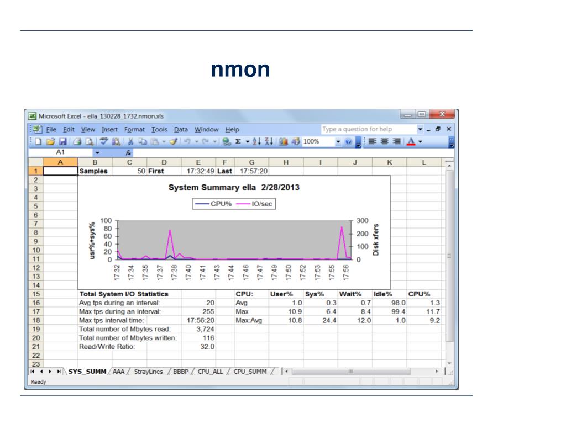Align text left in the cell
This screenshot has width=566, height=424.
pos(372,142)
